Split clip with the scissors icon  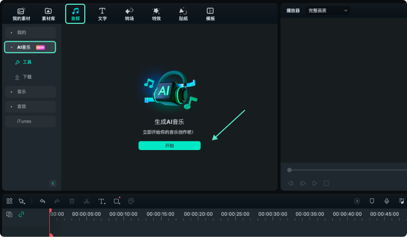pyautogui.click(x=87, y=201)
